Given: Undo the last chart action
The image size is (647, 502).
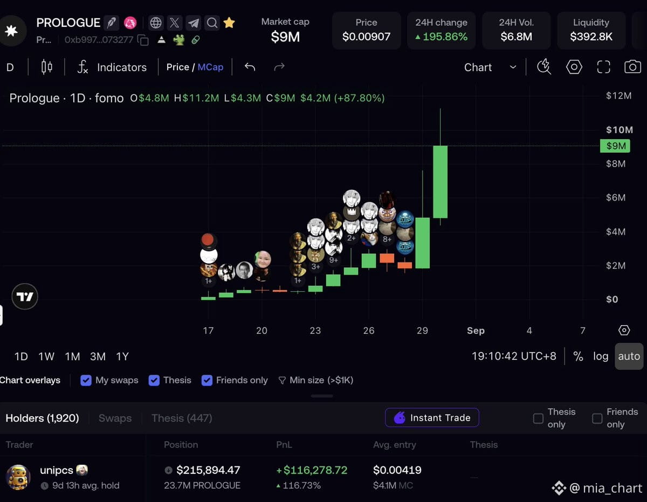Looking at the screenshot, I should click(250, 67).
